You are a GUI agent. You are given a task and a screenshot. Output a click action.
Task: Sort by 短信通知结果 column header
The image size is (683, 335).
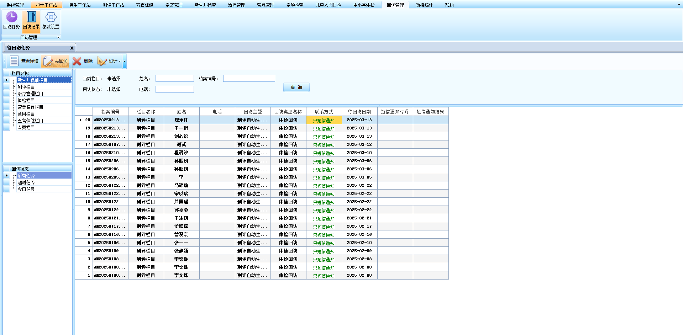point(431,112)
